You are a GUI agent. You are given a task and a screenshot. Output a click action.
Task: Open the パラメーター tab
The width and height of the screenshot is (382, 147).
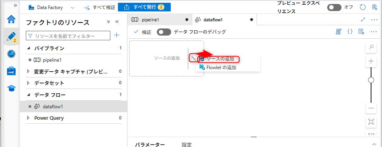150,145
